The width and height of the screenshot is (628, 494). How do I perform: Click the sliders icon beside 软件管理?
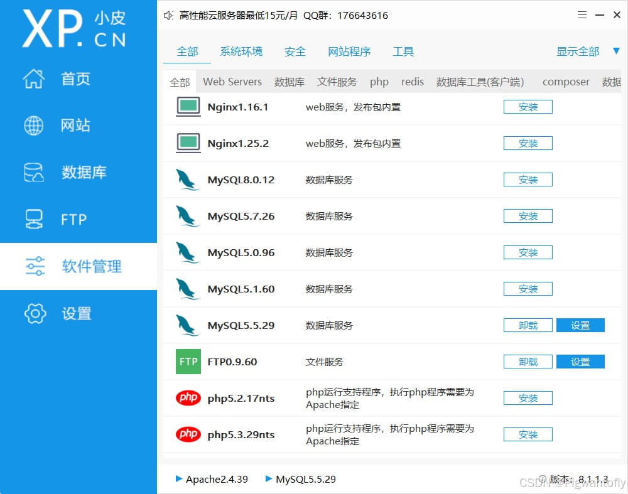coord(35,266)
